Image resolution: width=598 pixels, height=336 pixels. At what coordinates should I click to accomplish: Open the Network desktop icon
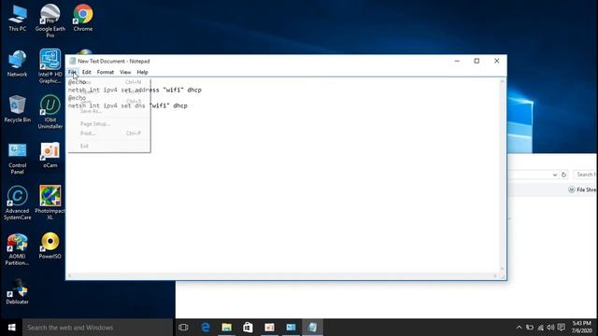click(17, 64)
